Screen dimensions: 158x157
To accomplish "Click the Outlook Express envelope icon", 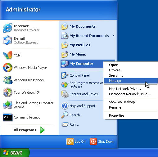I will point(7,40).
